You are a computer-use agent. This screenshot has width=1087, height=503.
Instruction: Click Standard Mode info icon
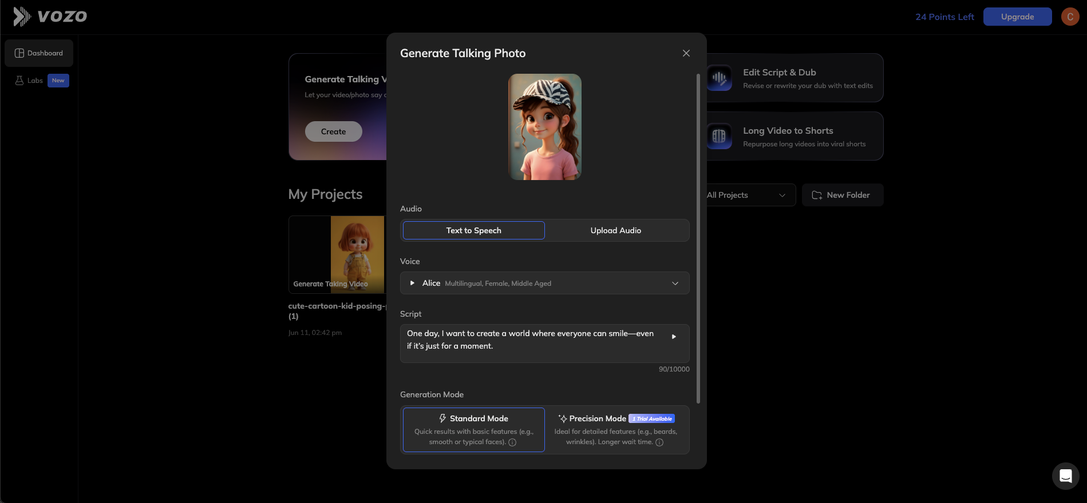(512, 442)
